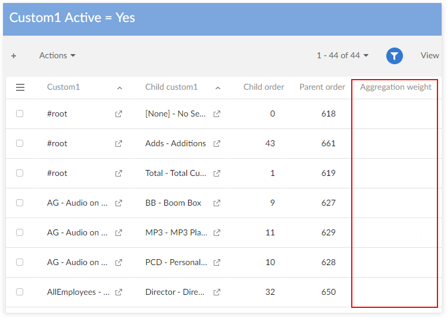Click the blue filter funnel icon
Screen dimensions: 447x318
(x=395, y=56)
